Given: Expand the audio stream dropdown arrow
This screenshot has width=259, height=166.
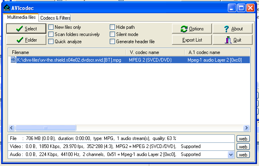Looking at the screenshot, I should click(231, 155).
